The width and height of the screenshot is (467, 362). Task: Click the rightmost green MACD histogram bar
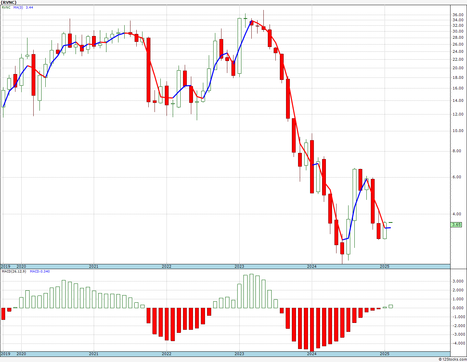391,306
